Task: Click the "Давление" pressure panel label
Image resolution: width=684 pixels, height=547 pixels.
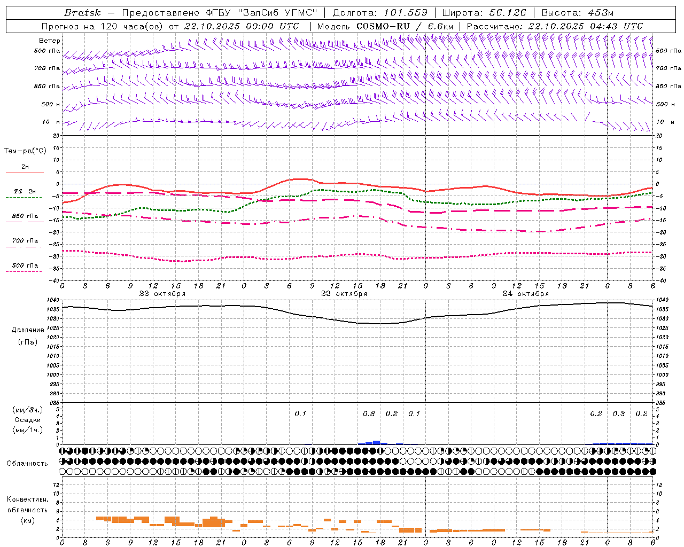Action: (x=27, y=330)
